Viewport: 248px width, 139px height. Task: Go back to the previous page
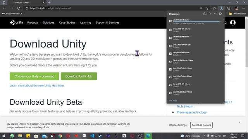coord(4,8)
